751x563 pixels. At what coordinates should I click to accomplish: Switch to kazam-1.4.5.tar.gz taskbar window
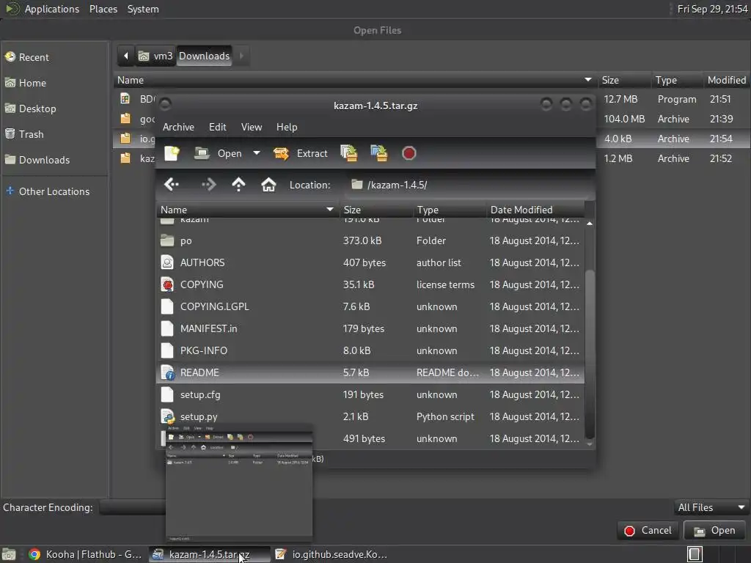[x=209, y=555]
